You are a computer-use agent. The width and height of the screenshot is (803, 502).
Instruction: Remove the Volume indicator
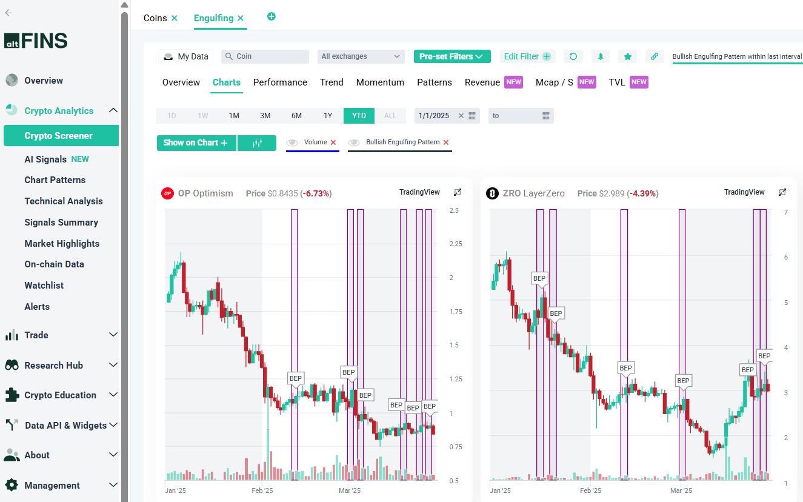pyautogui.click(x=333, y=142)
